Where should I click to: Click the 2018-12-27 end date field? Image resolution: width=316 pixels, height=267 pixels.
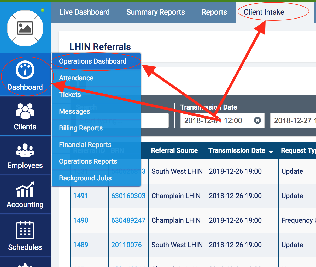tap(293, 120)
